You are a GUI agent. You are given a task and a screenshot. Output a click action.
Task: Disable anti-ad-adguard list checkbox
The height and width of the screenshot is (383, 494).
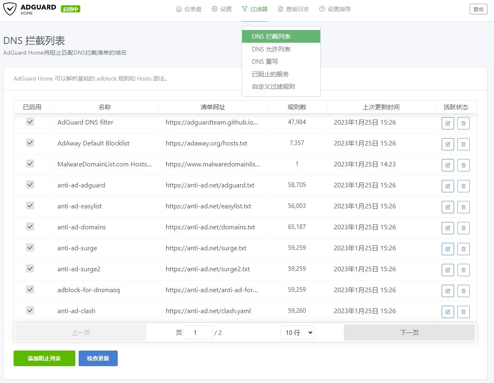pos(30,185)
